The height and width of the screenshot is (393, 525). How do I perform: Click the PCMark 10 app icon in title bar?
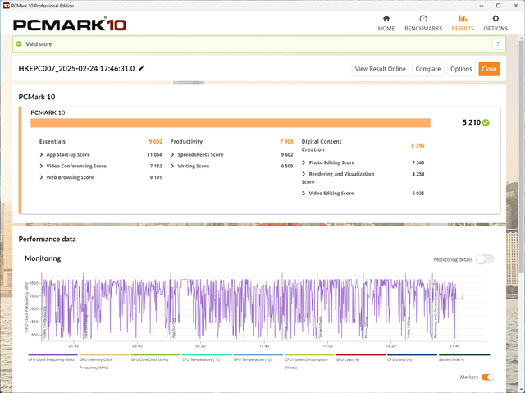[x=6, y=6]
